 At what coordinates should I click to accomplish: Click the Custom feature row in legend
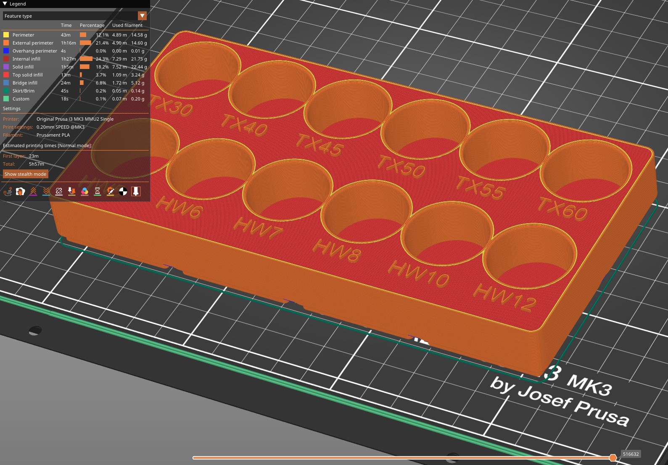pos(75,99)
